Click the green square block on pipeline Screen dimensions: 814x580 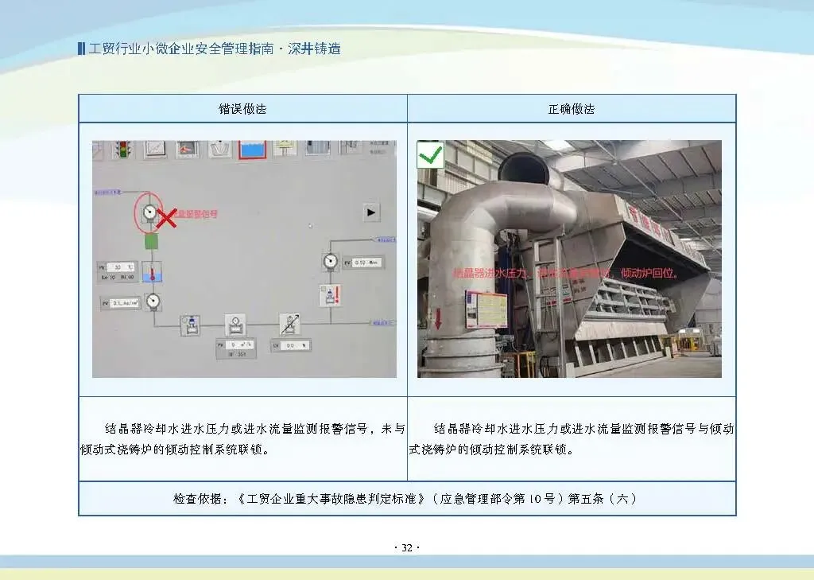click(x=151, y=242)
